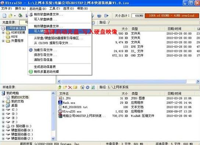Click the Md5_20100328.txt document icon

click(60, 107)
